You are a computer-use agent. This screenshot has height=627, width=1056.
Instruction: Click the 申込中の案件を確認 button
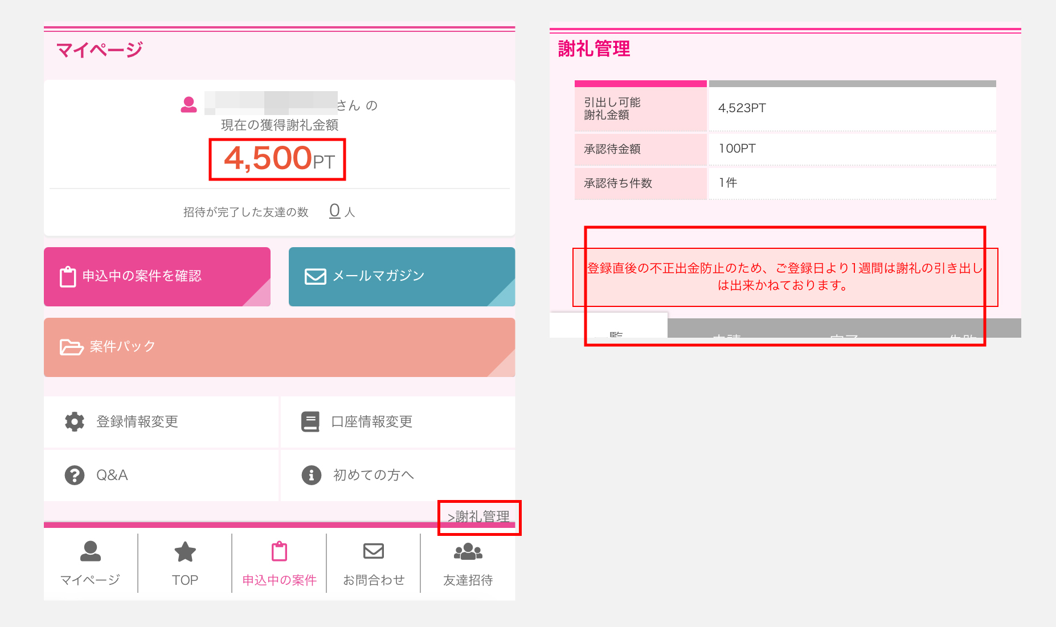click(x=157, y=277)
